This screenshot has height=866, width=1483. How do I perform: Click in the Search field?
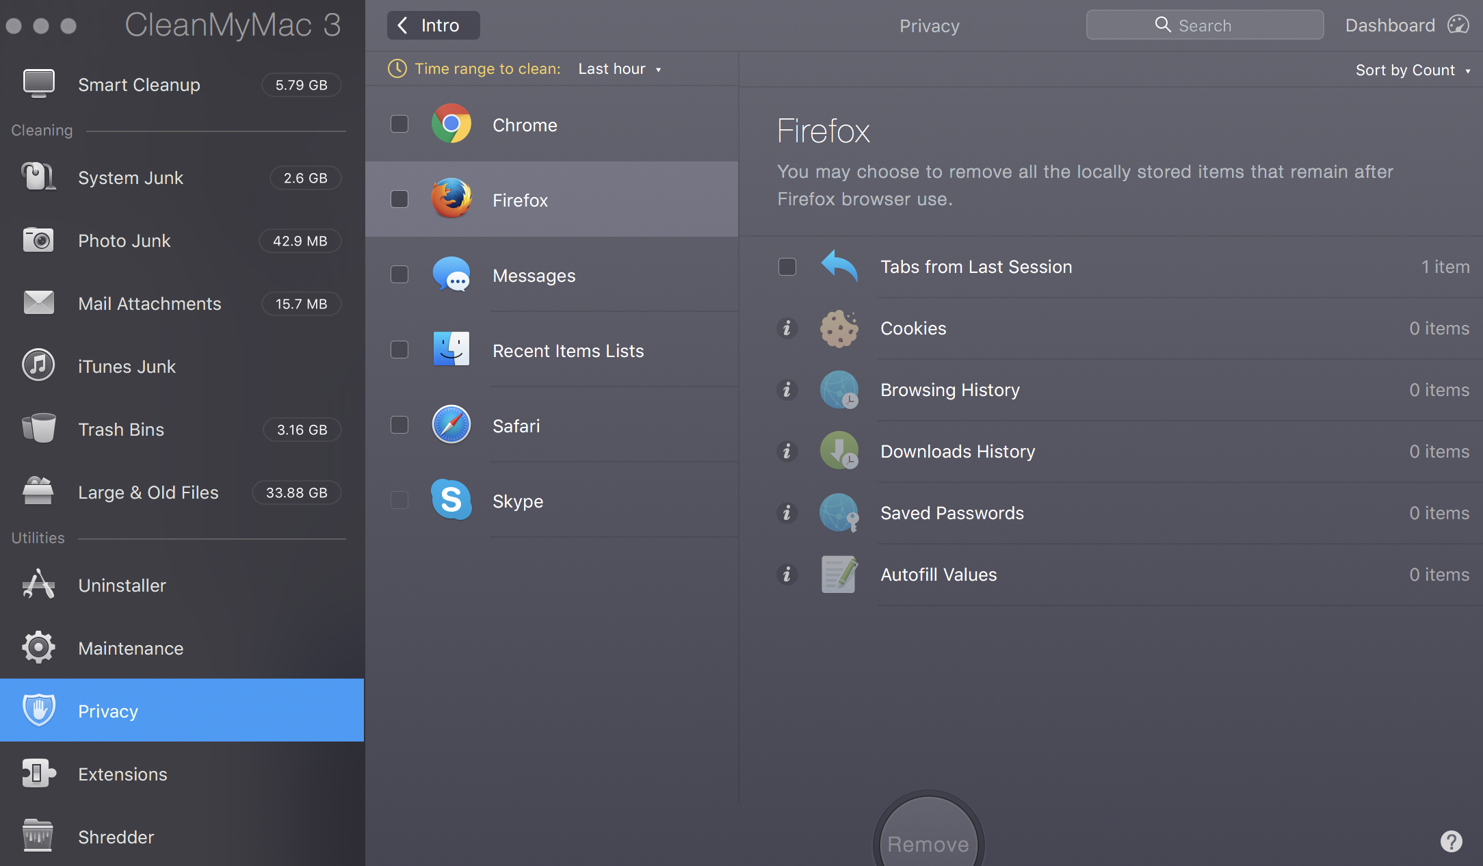[1205, 25]
